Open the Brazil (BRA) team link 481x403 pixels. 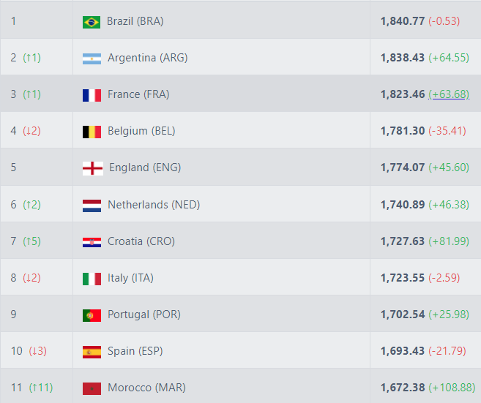point(135,21)
